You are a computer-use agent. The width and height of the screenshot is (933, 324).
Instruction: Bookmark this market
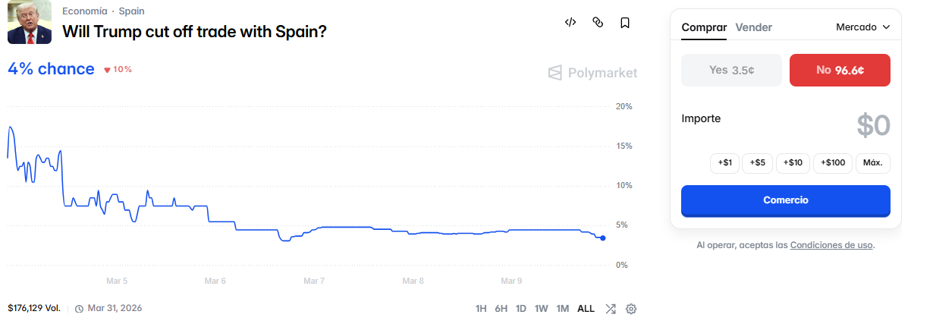click(625, 23)
